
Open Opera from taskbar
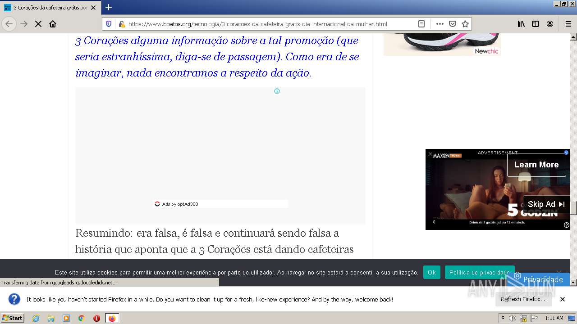(x=96, y=318)
